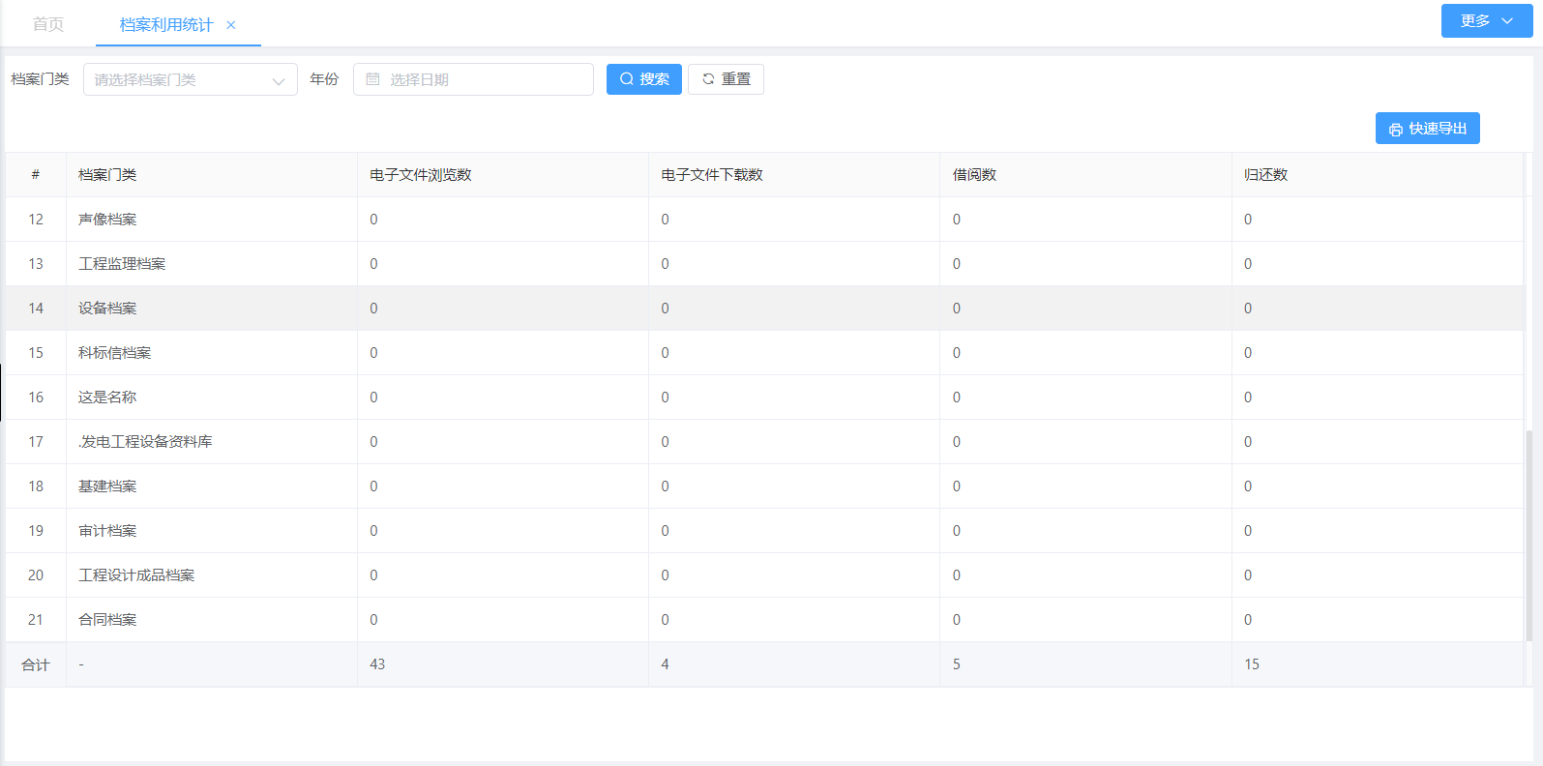Click row number 12
Viewport: 1543px width, 766px height.
tap(36, 220)
